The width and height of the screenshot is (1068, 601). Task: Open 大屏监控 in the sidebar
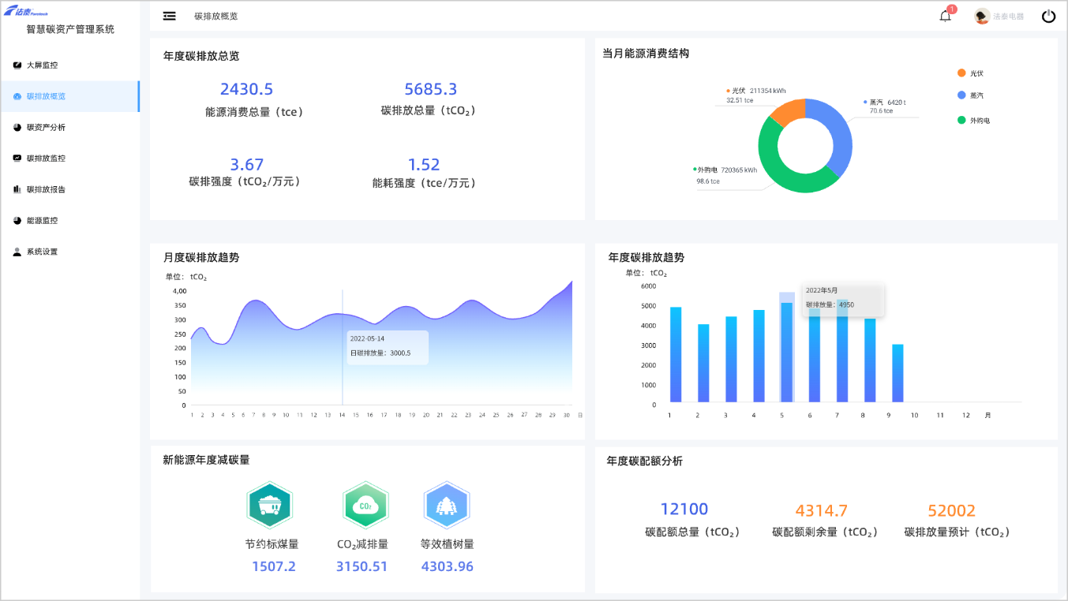pyautogui.click(x=42, y=65)
